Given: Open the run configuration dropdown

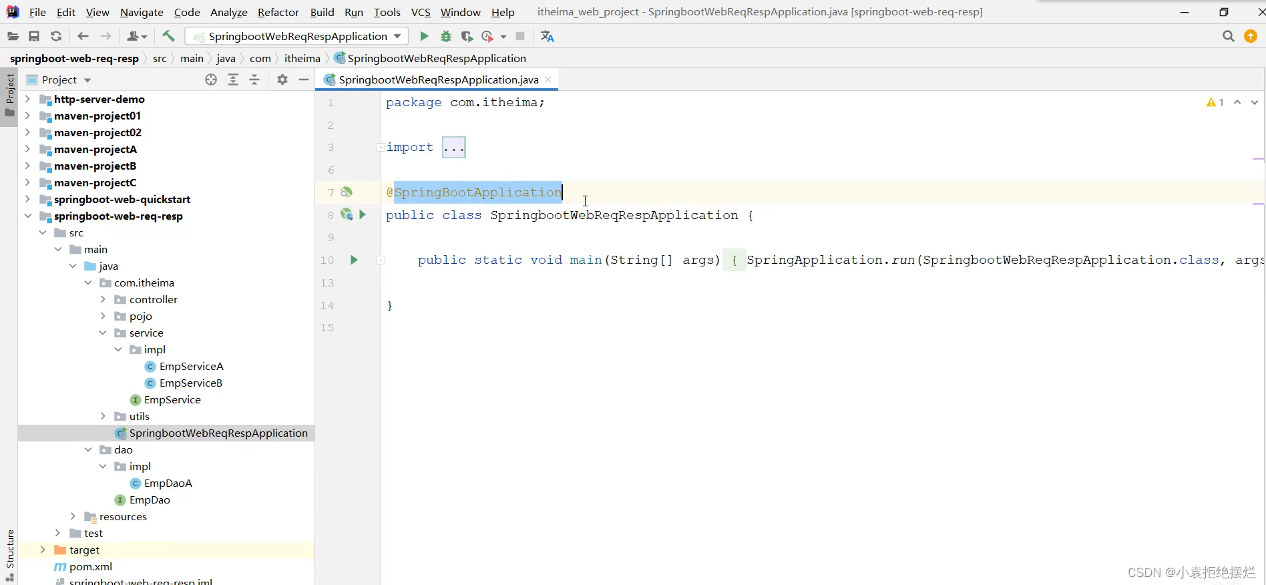Looking at the screenshot, I should click(296, 36).
